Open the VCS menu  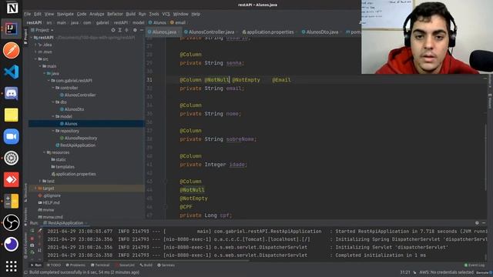[166, 14]
